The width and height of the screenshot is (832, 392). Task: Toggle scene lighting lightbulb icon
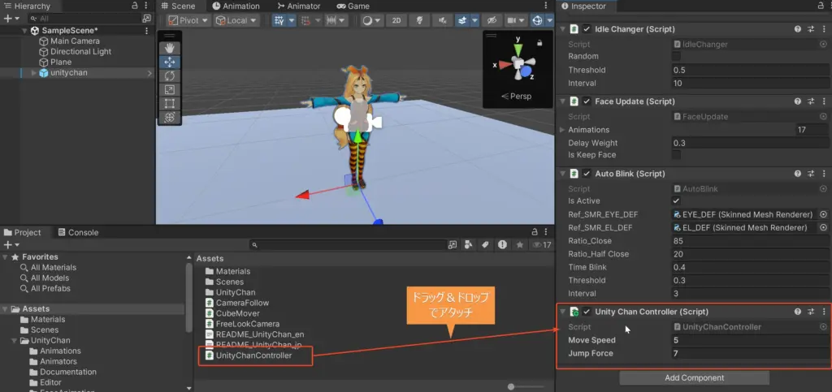[419, 20]
